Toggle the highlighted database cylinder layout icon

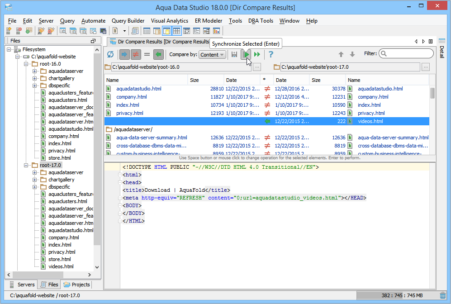[166, 31]
